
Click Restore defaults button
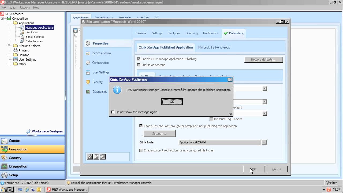pos(263,60)
